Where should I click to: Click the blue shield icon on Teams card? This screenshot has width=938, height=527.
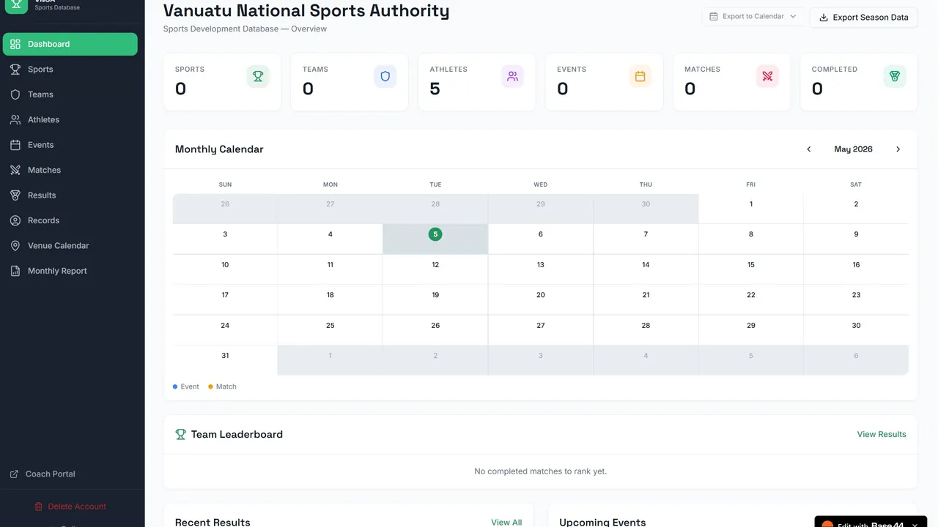coord(385,76)
